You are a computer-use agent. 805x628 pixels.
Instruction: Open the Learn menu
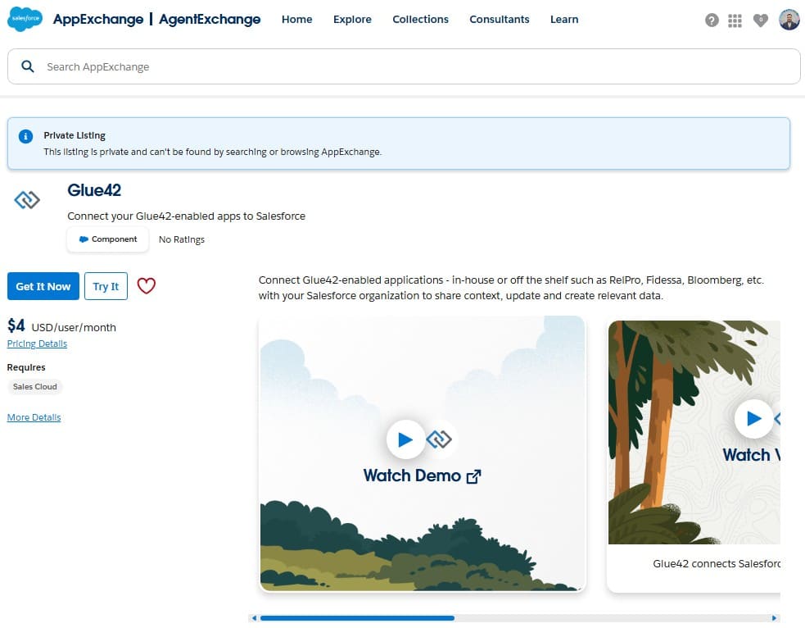point(564,20)
